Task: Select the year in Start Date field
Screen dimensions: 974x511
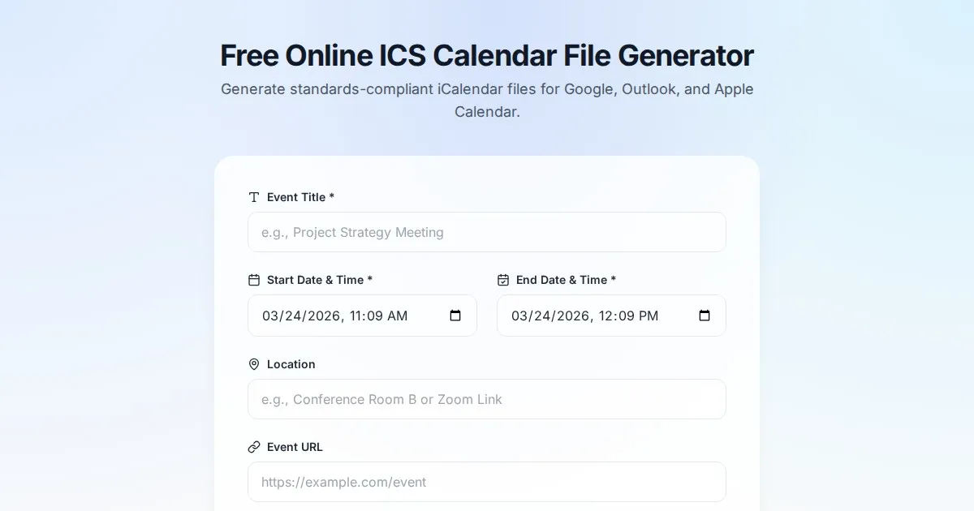Action: click(324, 316)
